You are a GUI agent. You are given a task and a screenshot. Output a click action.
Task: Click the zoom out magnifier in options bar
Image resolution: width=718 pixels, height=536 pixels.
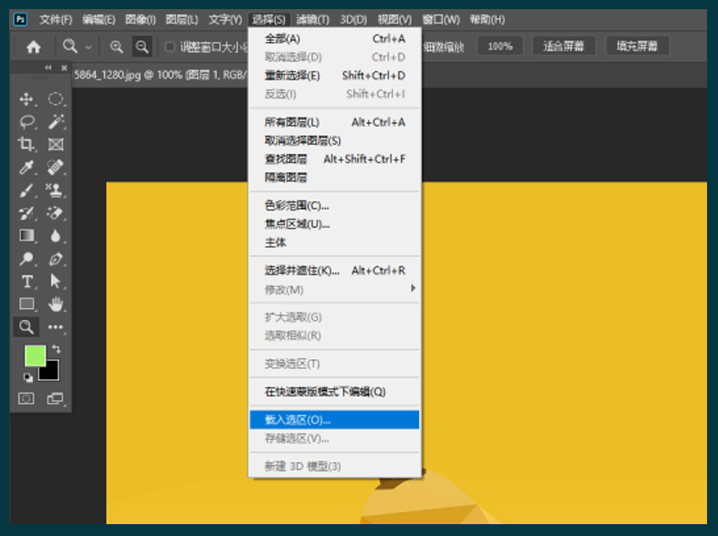click(142, 46)
